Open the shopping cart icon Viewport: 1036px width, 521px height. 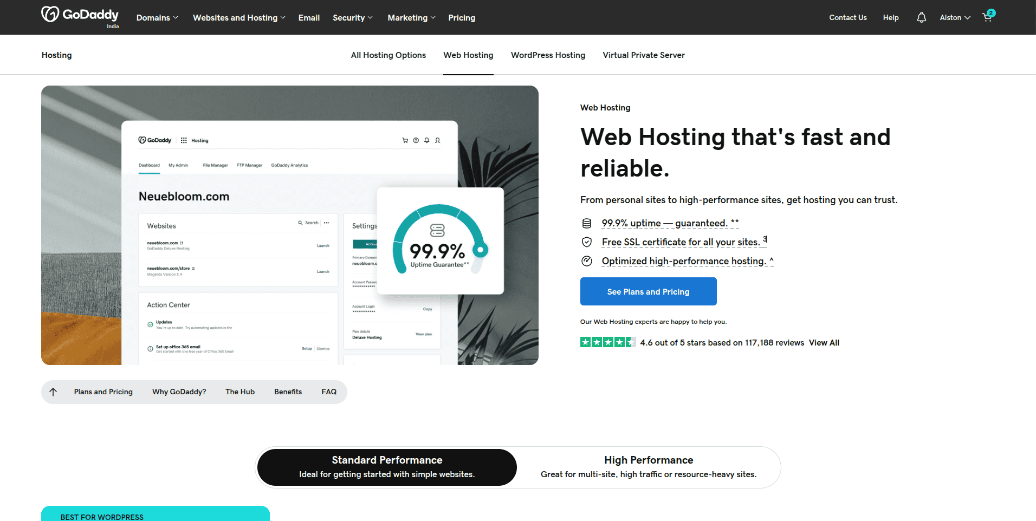point(987,17)
